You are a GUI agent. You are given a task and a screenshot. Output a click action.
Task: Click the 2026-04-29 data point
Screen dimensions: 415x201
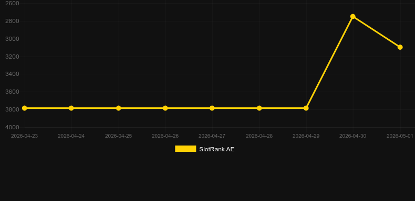(306, 108)
